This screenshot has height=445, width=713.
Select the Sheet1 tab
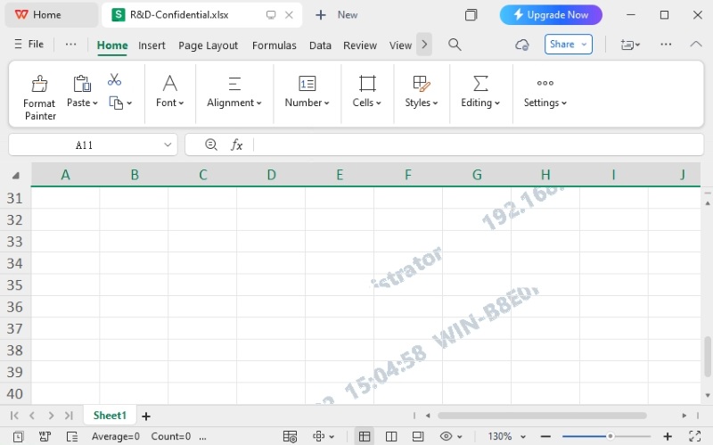110,416
